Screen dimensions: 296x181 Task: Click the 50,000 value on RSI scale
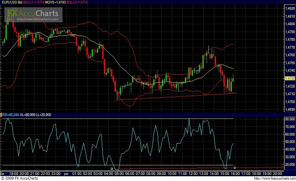(290, 142)
